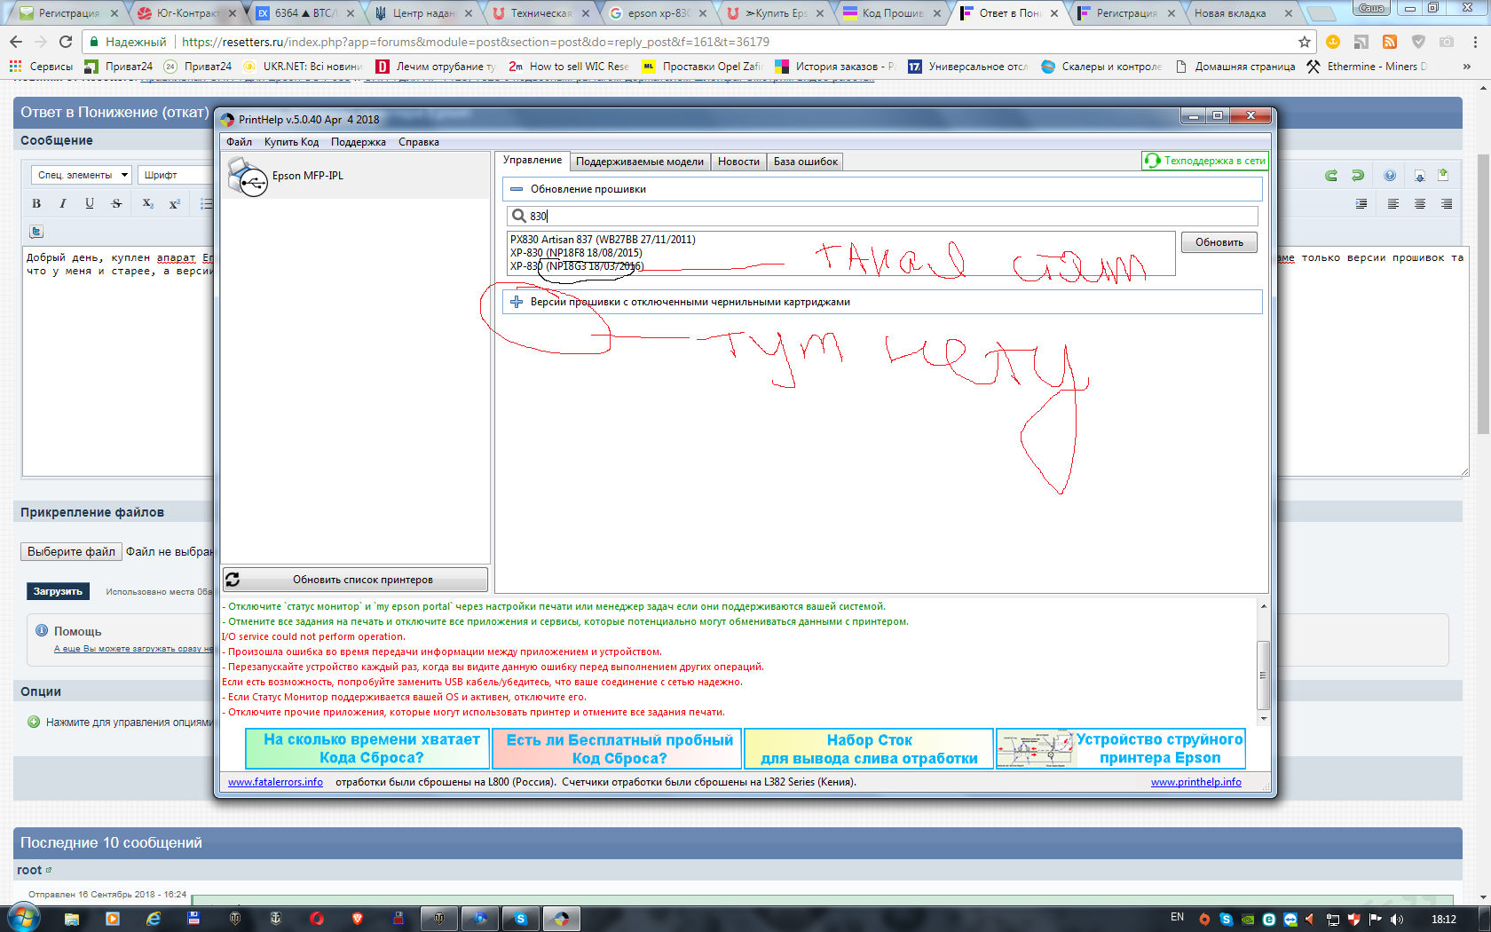The width and height of the screenshot is (1491, 932).
Task: Open the Спец. элементы dropdown
Action: pos(82,175)
